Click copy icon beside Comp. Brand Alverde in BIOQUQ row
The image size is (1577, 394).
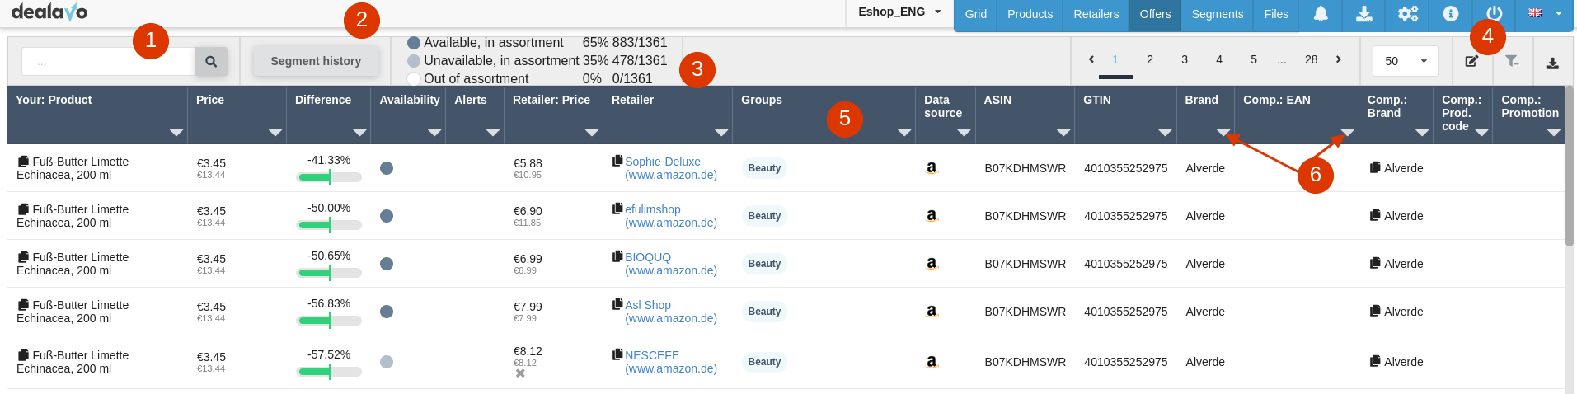coord(1375,263)
